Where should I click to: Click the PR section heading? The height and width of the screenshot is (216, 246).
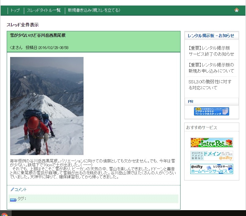(x=190, y=102)
